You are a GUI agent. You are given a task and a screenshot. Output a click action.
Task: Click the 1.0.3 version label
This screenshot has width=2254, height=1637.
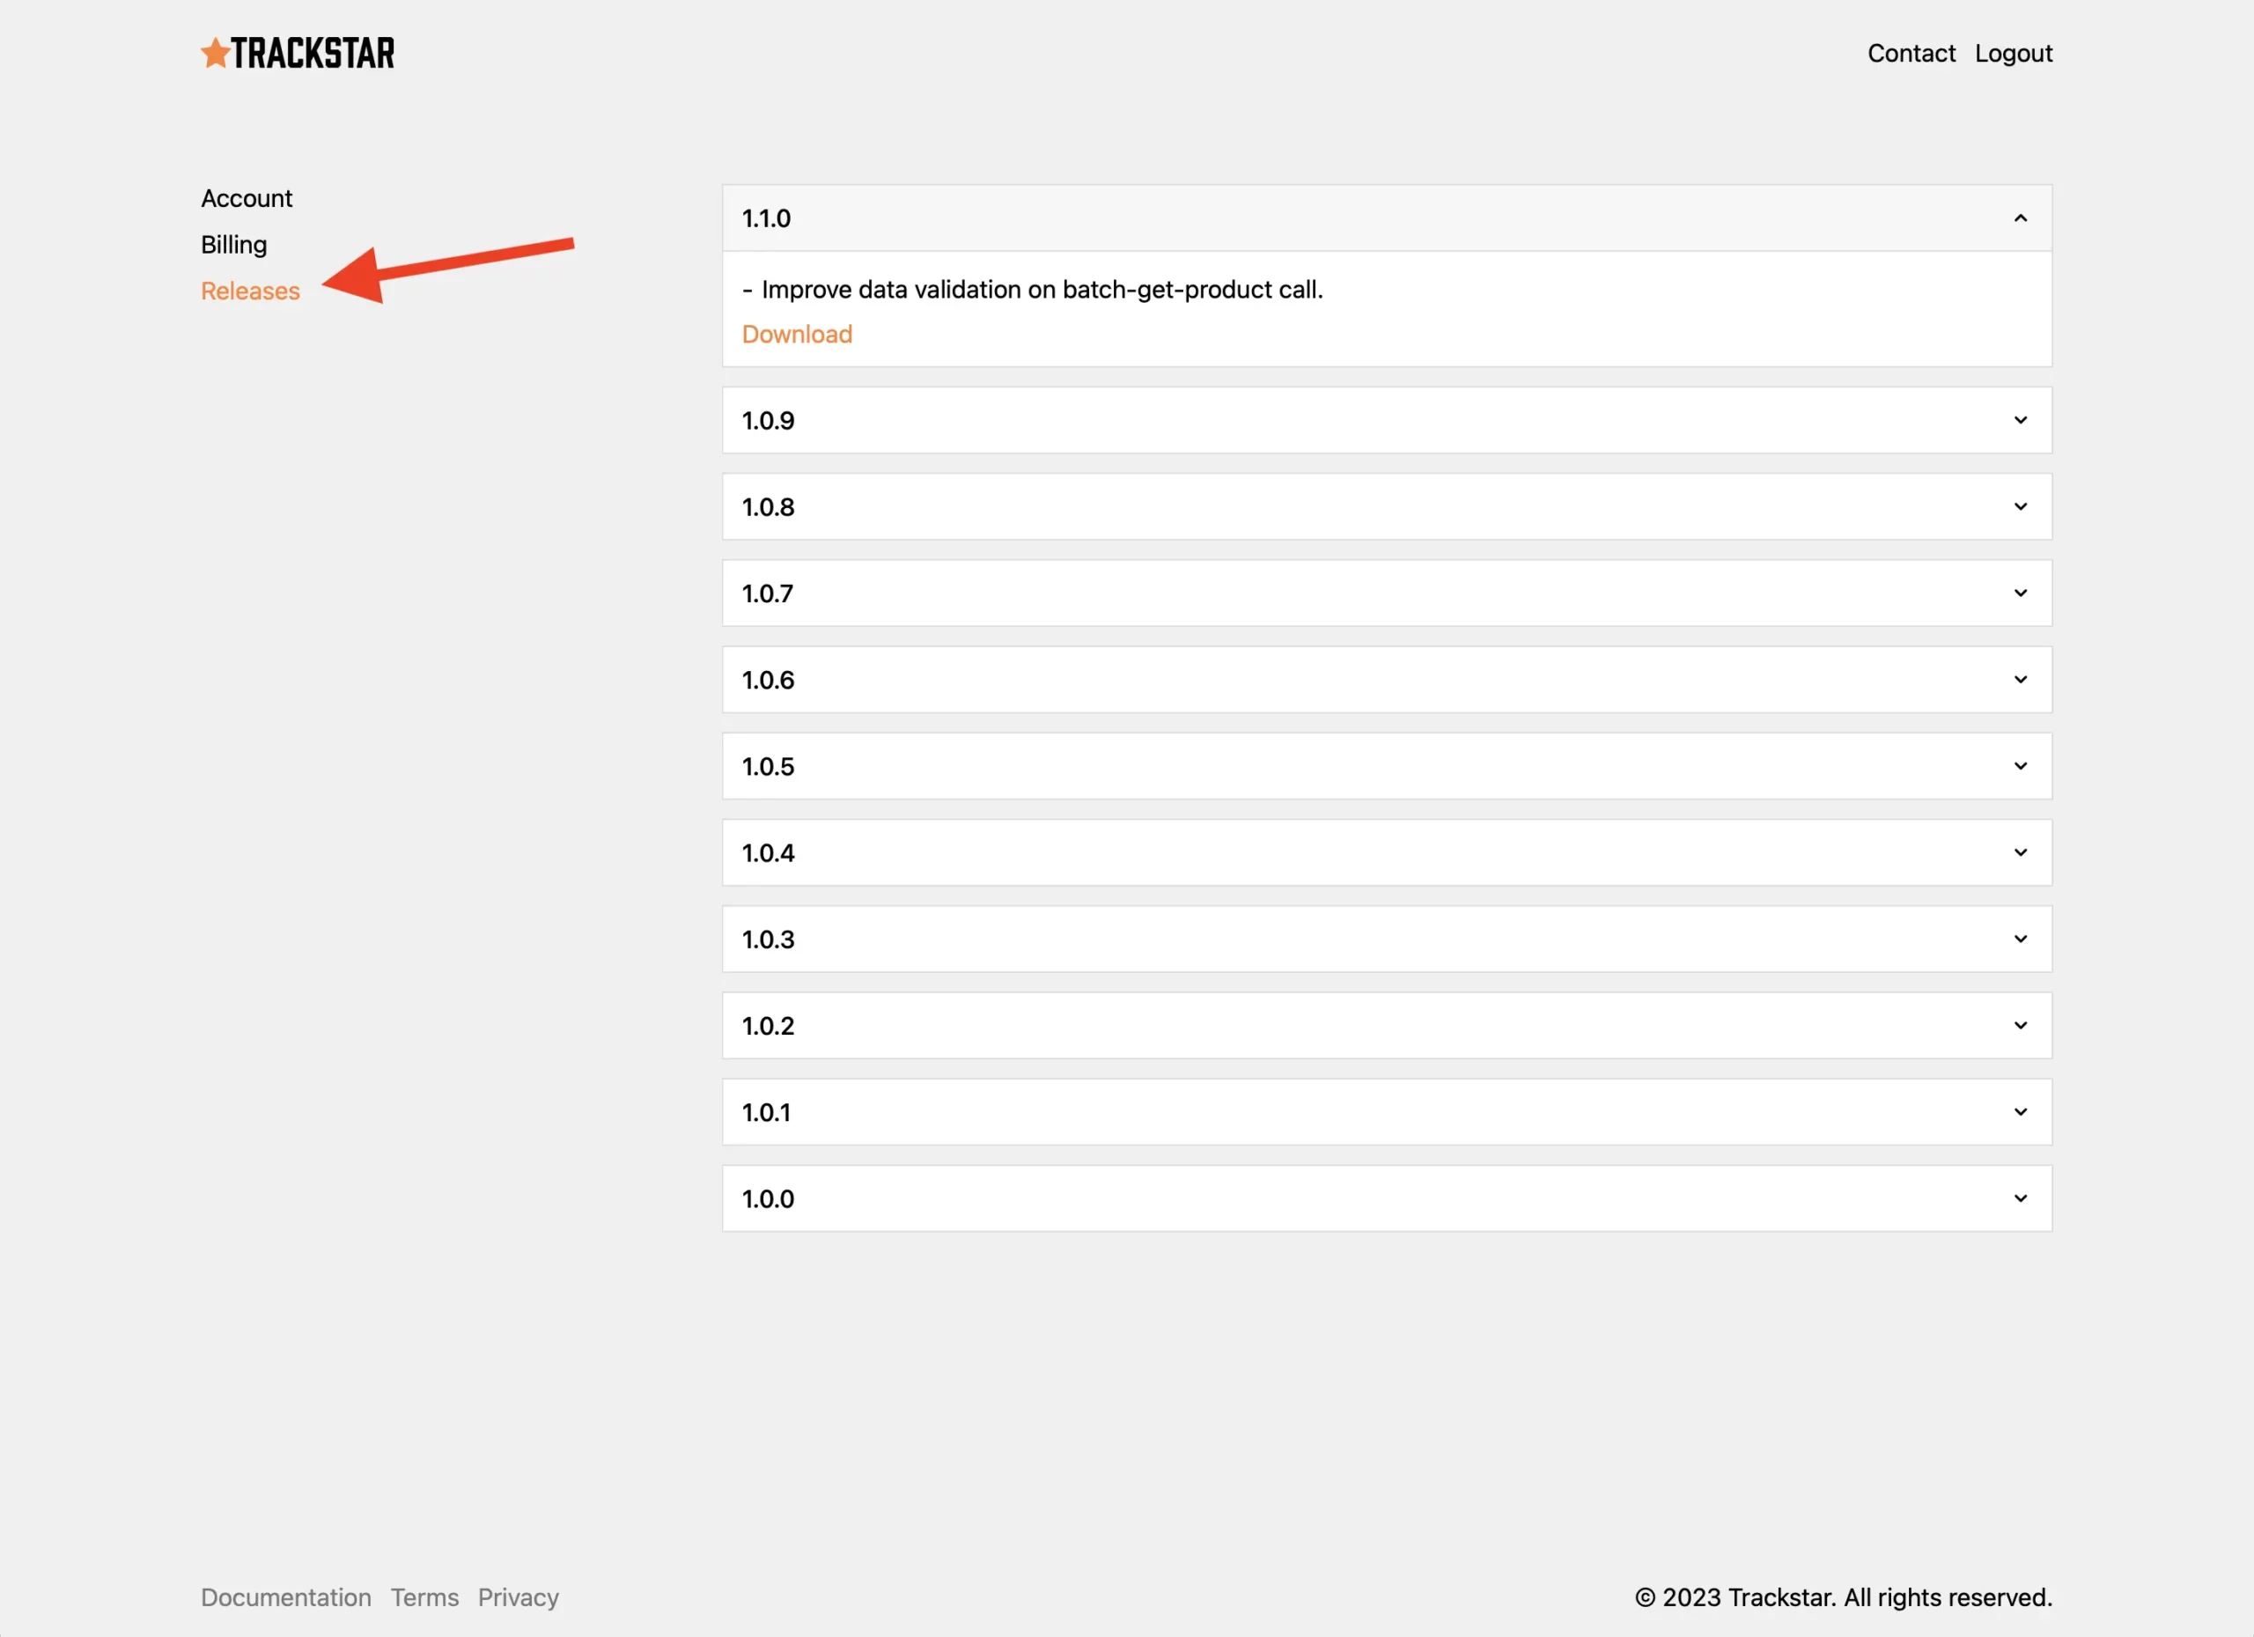point(769,940)
